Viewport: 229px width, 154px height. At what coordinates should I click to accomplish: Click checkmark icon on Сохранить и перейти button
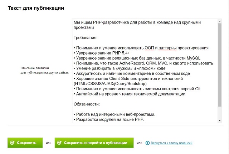point(59,143)
